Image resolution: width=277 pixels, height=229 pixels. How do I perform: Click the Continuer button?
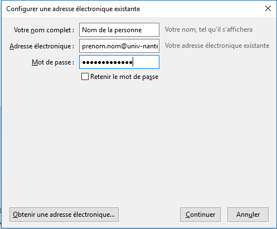point(200,215)
